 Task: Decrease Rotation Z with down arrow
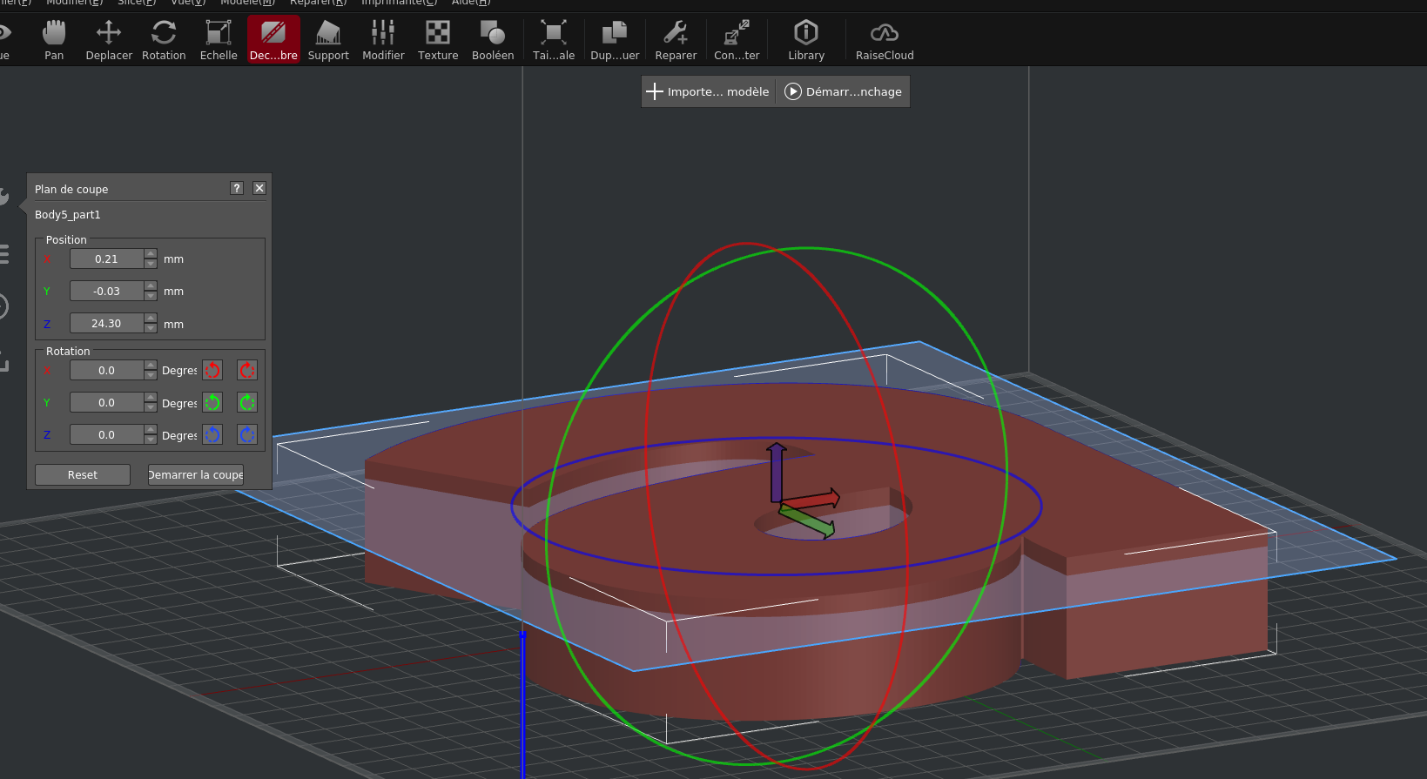pyautogui.click(x=151, y=440)
